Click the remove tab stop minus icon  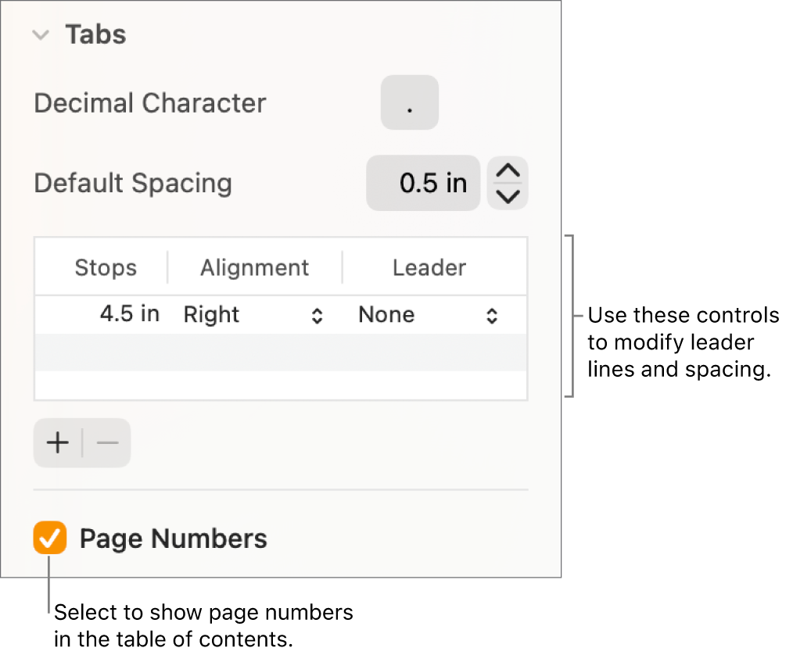[106, 442]
